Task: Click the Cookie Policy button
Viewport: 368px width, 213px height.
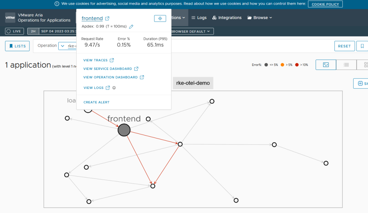Action: pyautogui.click(x=325, y=4)
